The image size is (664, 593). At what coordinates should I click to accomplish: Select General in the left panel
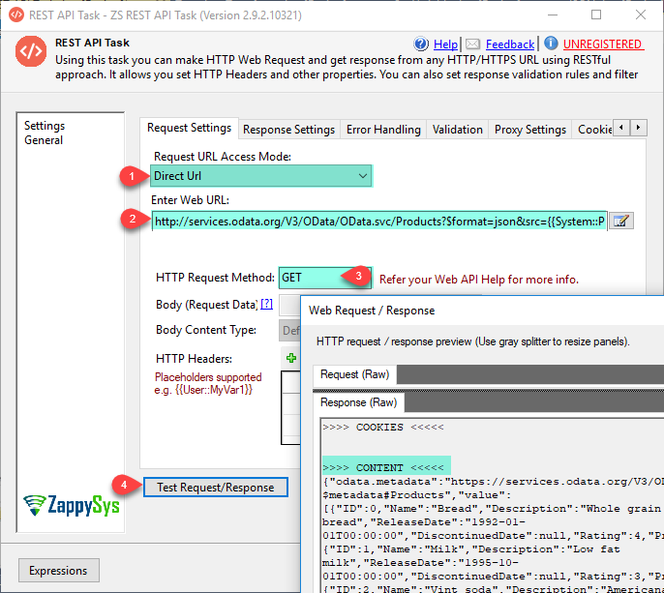tap(44, 140)
